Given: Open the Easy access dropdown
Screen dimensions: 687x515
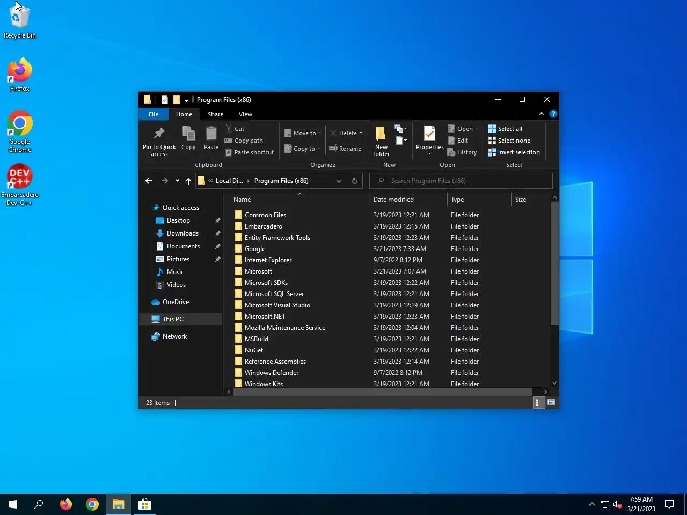Looking at the screenshot, I should tap(401, 141).
